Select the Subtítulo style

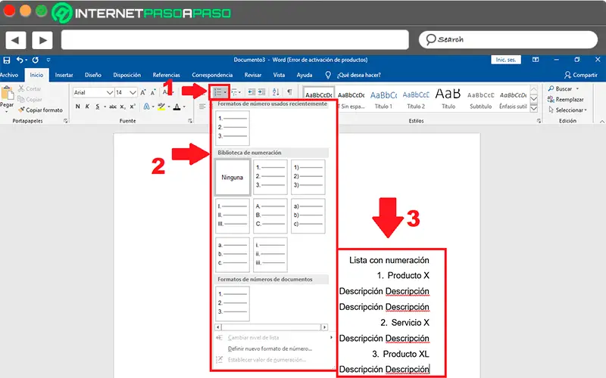(480, 99)
